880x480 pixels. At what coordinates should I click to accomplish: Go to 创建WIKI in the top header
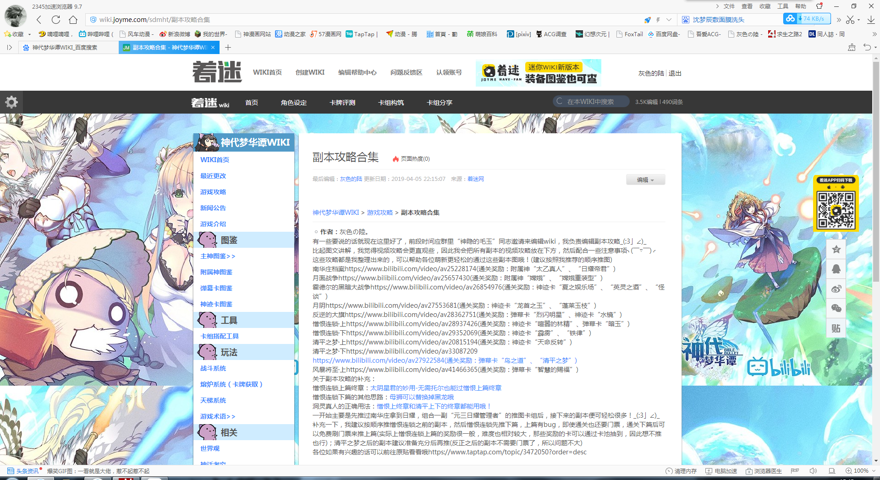click(x=310, y=72)
